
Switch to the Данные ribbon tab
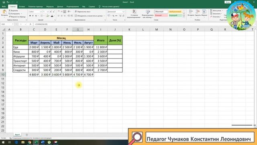pyautogui.click(x=60, y=6)
